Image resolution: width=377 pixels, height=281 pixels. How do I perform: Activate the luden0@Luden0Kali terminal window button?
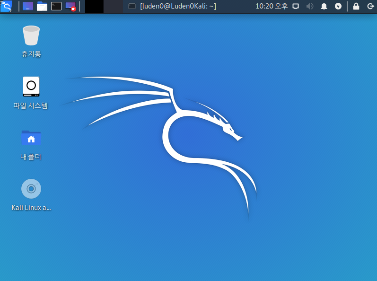click(x=172, y=6)
